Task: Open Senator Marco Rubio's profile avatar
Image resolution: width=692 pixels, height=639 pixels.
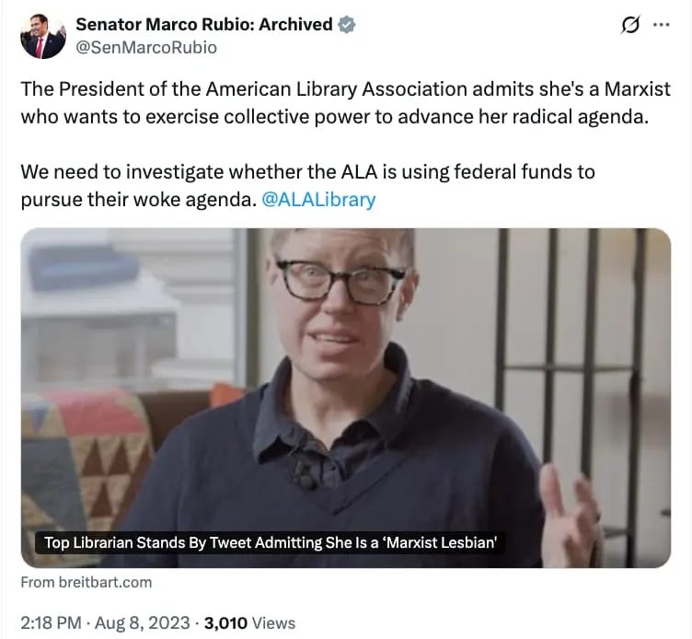Action: pos(43,36)
